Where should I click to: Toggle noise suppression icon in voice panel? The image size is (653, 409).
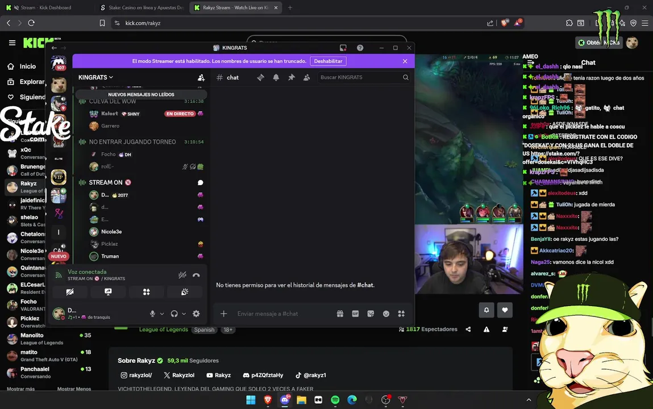point(182,275)
